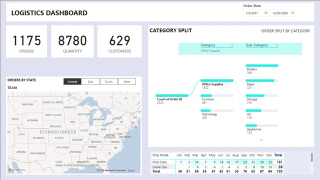Click the First Class total 161
Screen dimensions: 320x180
(279, 162)
